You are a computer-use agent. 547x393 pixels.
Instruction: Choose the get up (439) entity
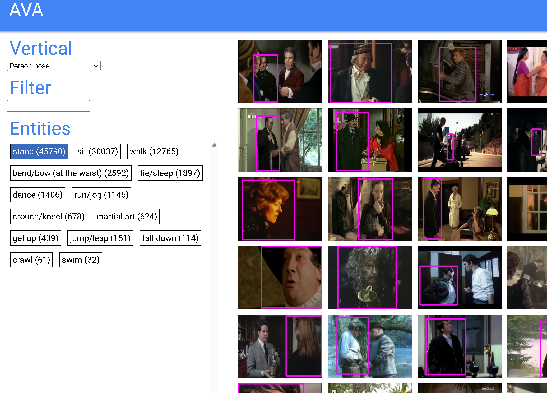click(36, 238)
